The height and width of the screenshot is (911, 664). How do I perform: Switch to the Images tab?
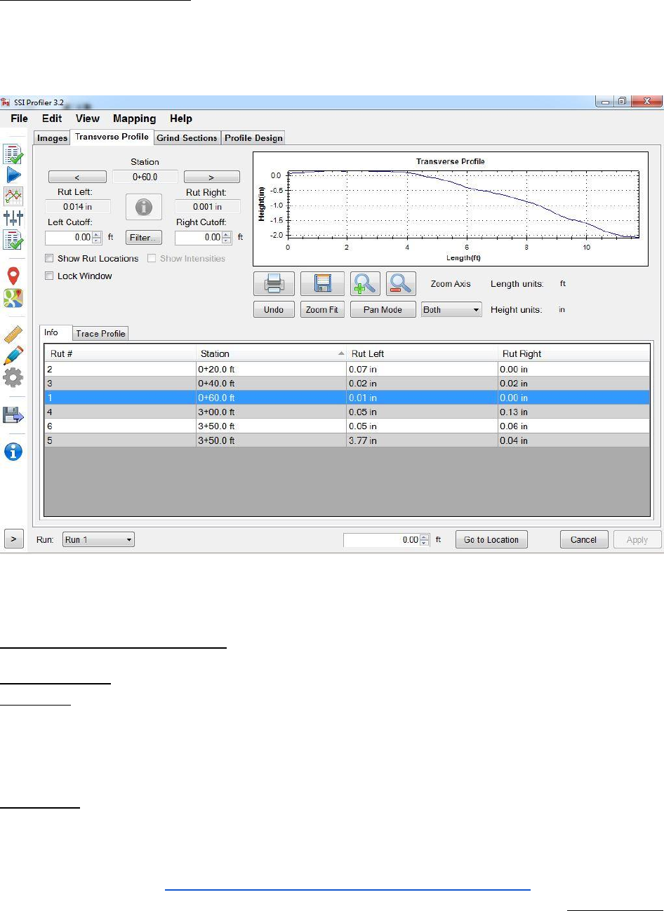click(x=53, y=138)
